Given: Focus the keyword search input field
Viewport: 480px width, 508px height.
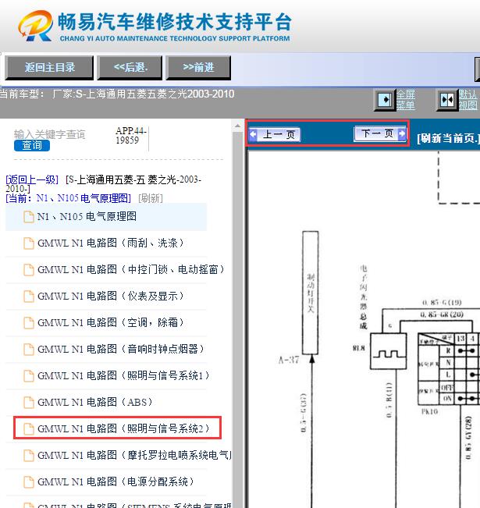Looking at the screenshot, I should [49, 134].
